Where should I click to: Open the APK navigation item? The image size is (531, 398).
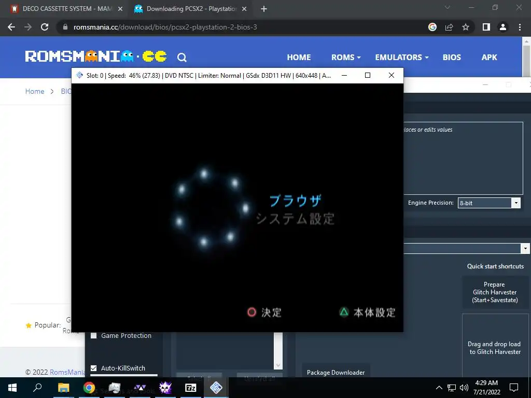pos(490,57)
